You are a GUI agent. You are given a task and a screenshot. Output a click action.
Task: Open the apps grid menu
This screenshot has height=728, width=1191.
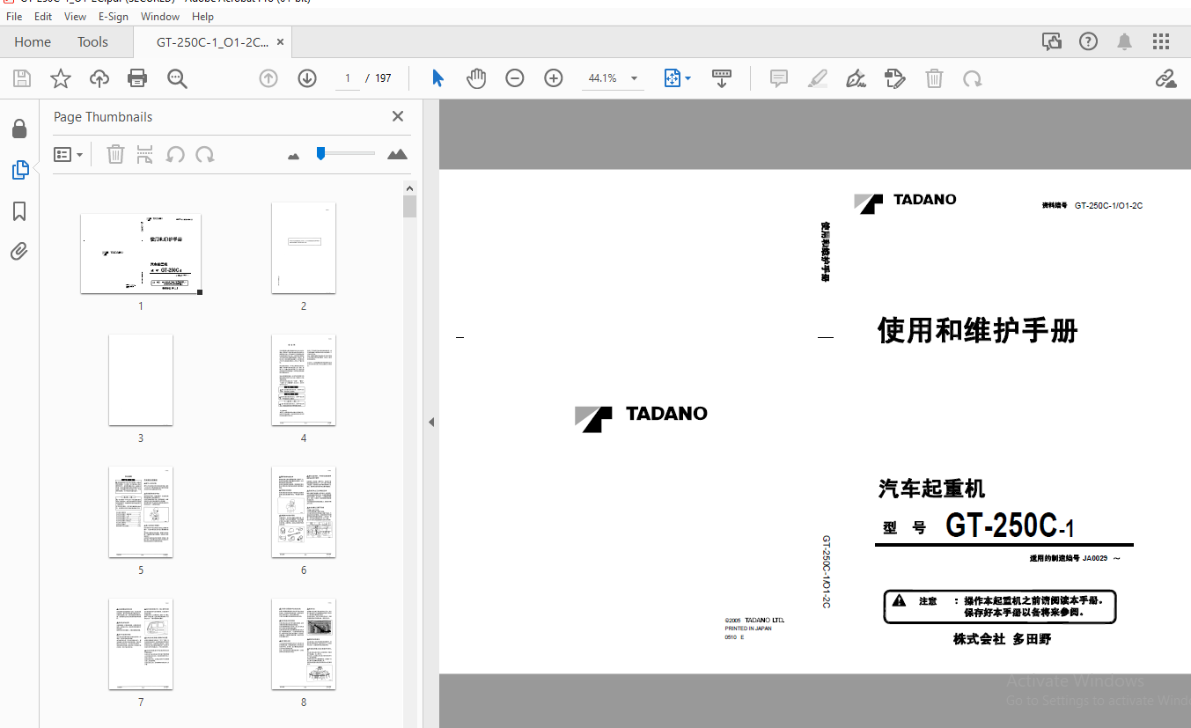[1161, 41]
